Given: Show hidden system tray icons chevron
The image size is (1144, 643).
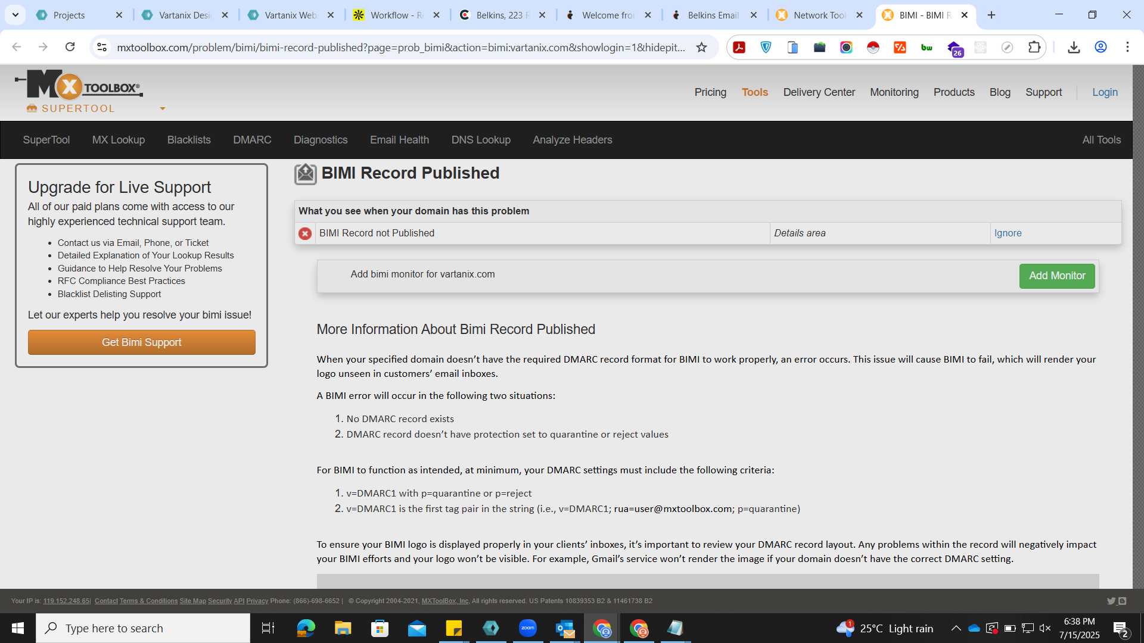Looking at the screenshot, I should (956, 628).
